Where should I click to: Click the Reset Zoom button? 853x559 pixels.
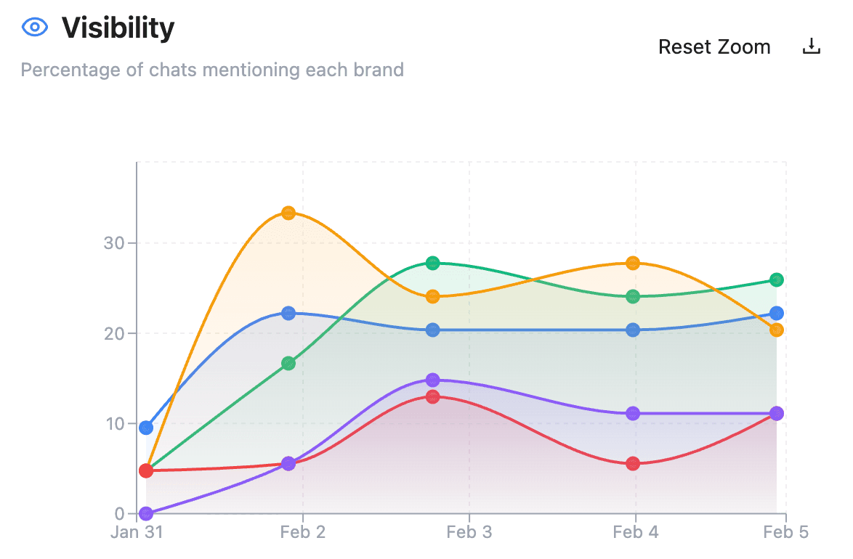coord(714,47)
